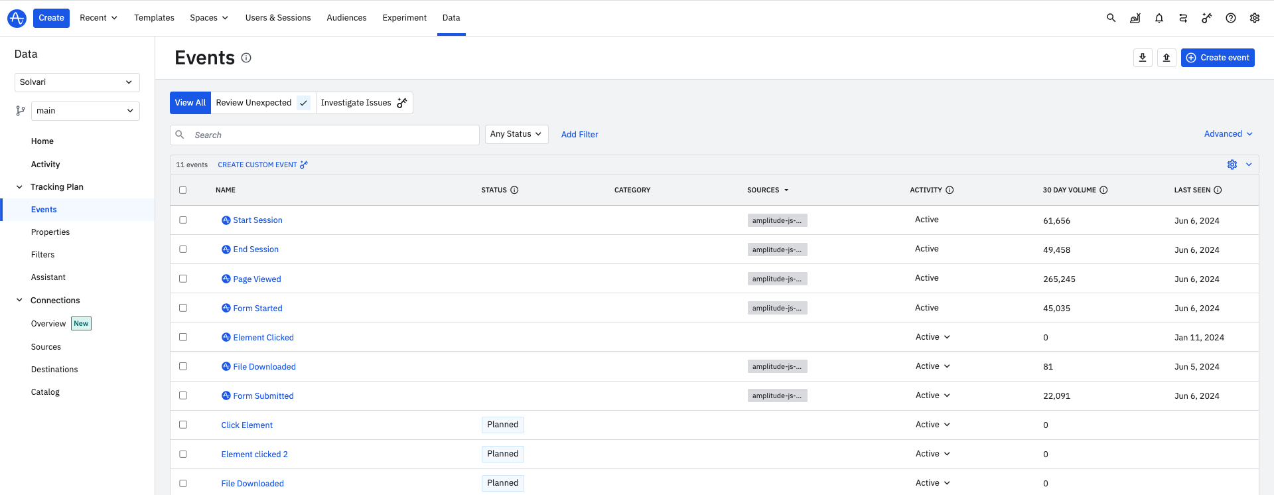The width and height of the screenshot is (1274, 495).
Task: Click the Form Started event icon
Action: point(226,308)
